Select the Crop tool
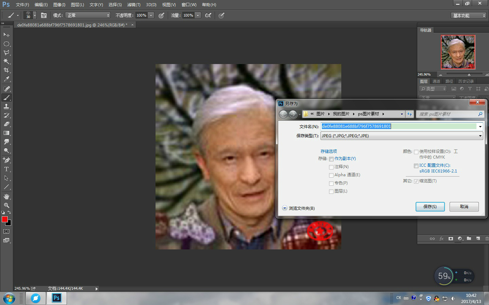Viewport: 489px width, 305px height. coord(6,70)
